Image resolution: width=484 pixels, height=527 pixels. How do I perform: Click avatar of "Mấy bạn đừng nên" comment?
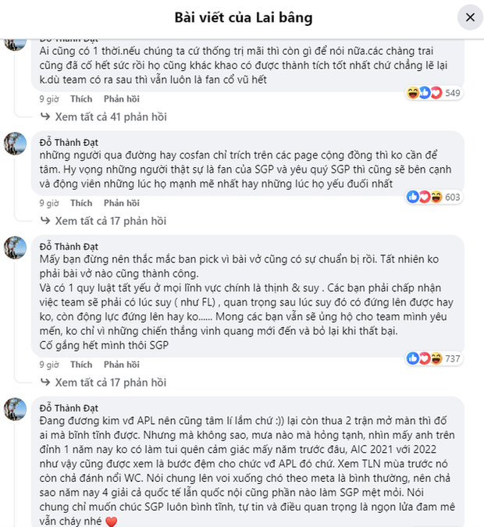(16, 247)
